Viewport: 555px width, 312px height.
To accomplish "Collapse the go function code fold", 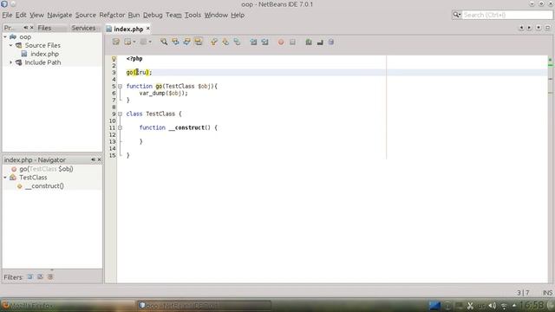I will [x=120, y=86].
